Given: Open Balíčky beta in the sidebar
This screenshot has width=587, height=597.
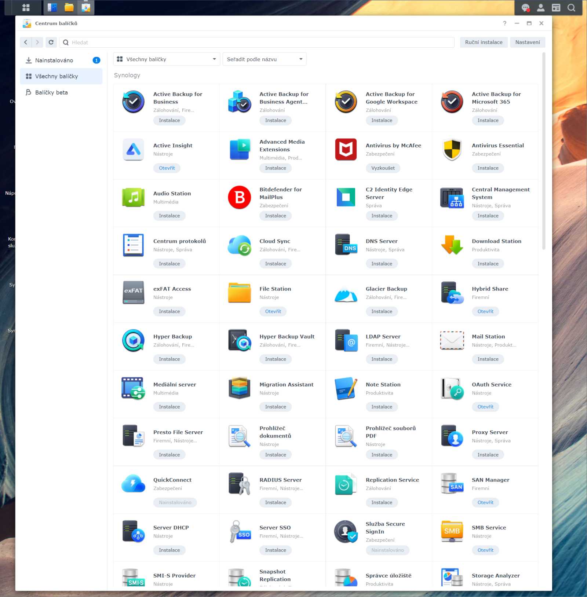Looking at the screenshot, I should coord(61,92).
